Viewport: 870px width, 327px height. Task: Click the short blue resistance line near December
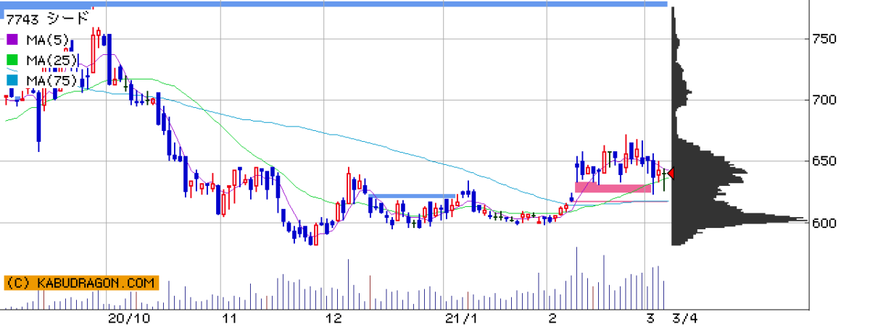[x=411, y=195]
